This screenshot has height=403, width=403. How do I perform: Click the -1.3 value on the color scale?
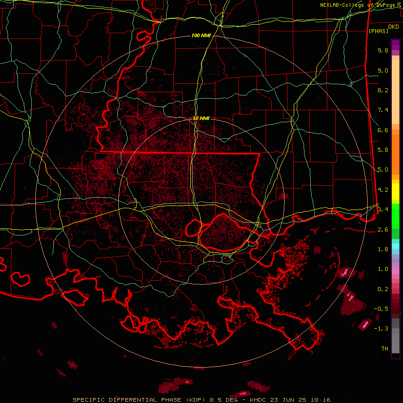[x=381, y=329]
